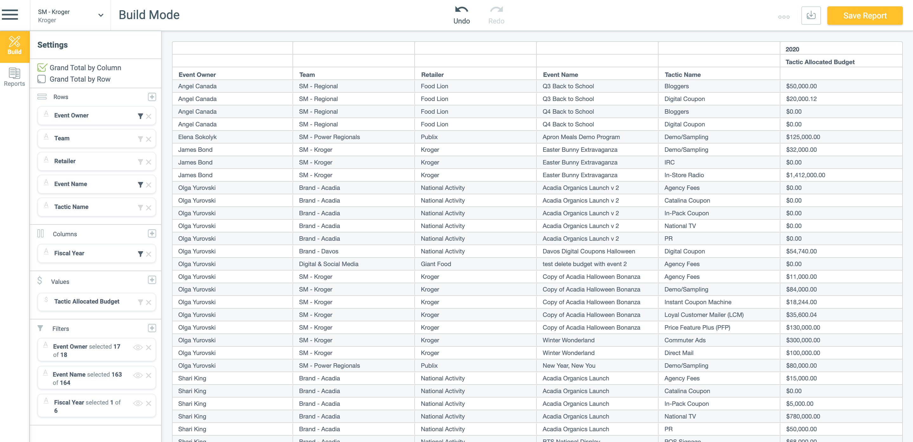This screenshot has height=442, width=913.
Task: Click filter icon on Event Owner row
Action: tap(140, 116)
